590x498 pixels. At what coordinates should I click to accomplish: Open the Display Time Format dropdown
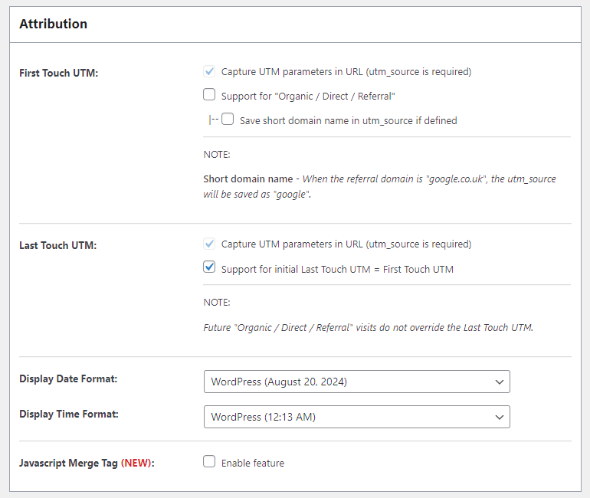point(357,417)
